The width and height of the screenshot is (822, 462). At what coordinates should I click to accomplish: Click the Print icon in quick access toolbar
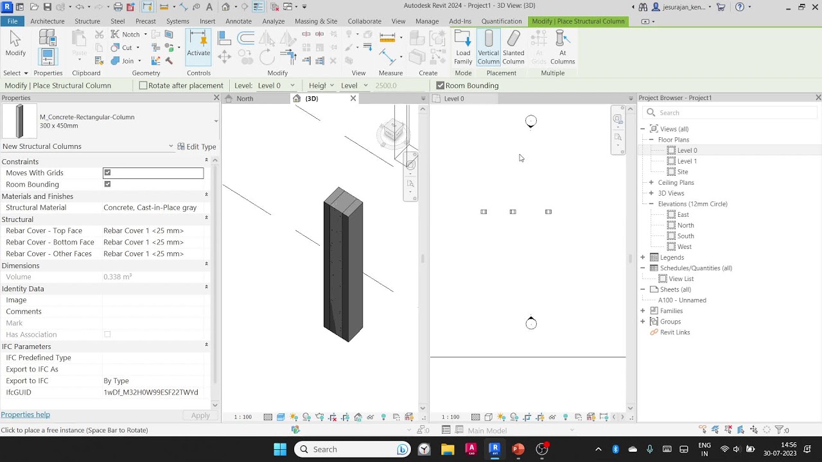tap(118, 7)
